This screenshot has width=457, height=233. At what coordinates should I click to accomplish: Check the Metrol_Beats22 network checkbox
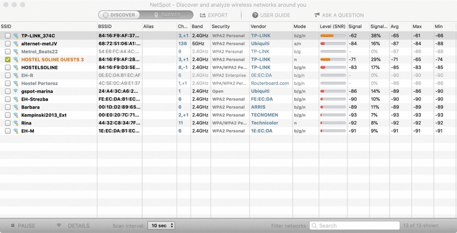pos(8,52)
